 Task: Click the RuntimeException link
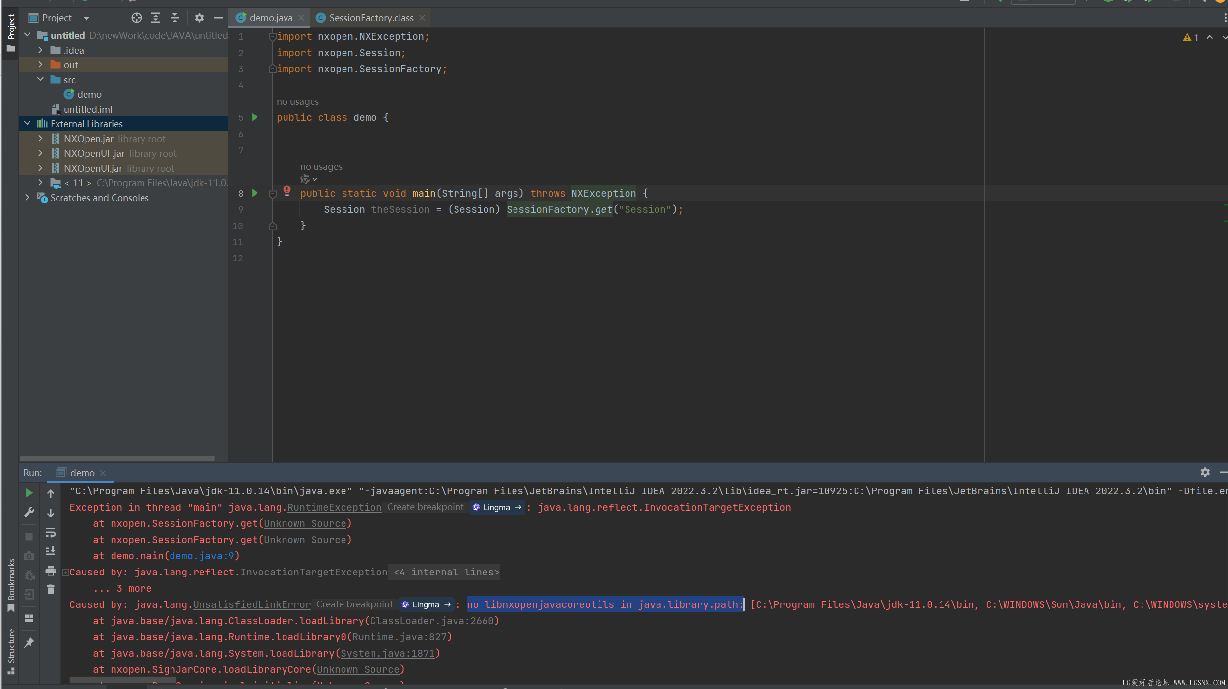click(334, 507)
